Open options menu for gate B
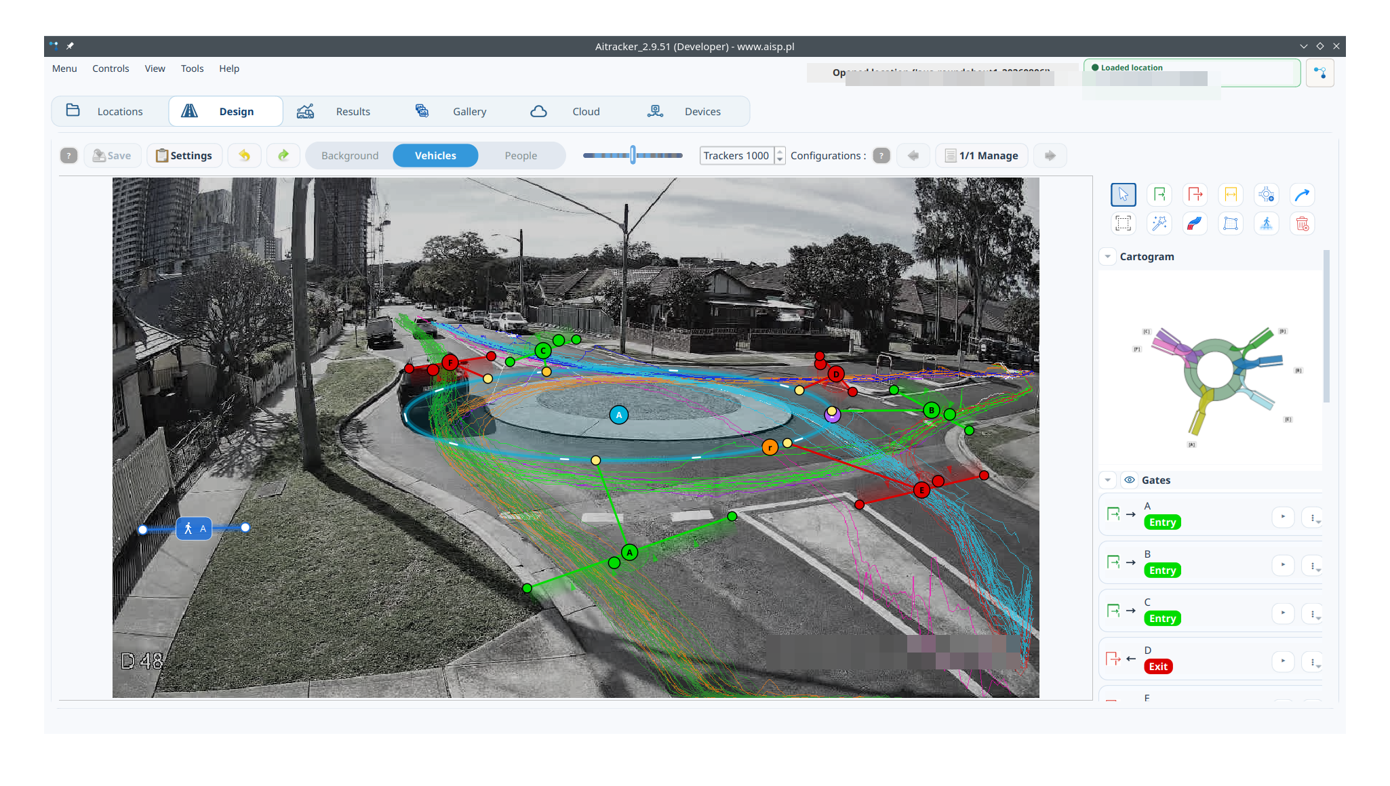 [1313, 566]
